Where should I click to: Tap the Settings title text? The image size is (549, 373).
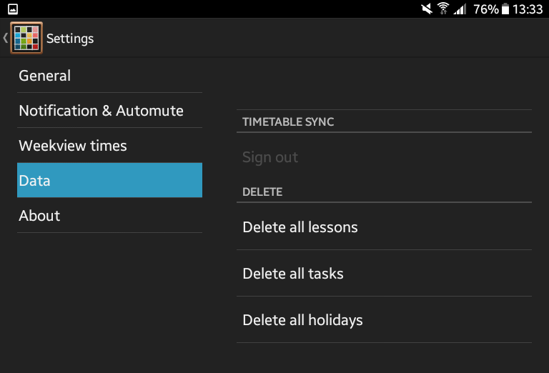point(70,39)
